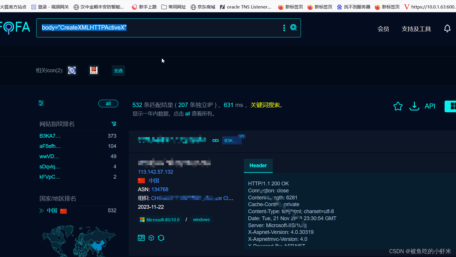
Task: Open the 支持及工具 menu
Action: coord(416,29)
